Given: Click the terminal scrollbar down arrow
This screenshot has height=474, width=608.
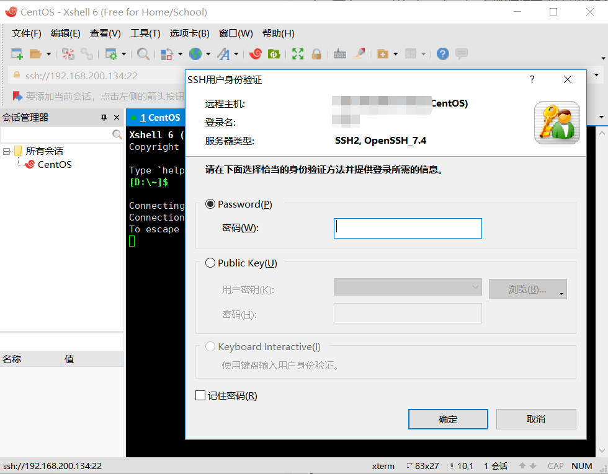Looking at the screenshot, I should [x=602, y=450].
